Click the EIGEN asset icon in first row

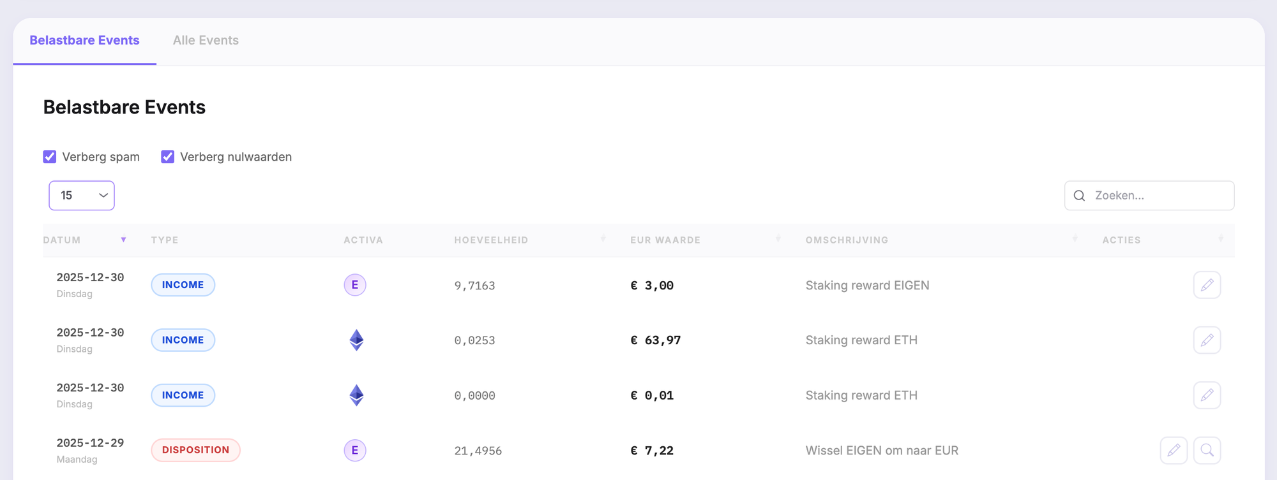(x=355, y=285)
